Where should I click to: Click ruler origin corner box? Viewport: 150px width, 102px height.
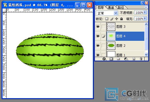(x=4, y=10)
